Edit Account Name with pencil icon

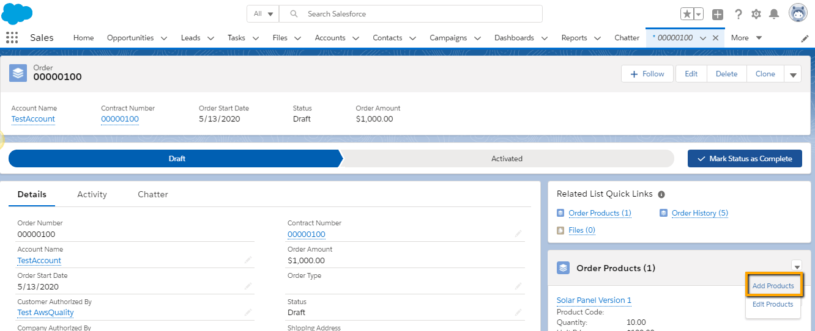(248, 260)
